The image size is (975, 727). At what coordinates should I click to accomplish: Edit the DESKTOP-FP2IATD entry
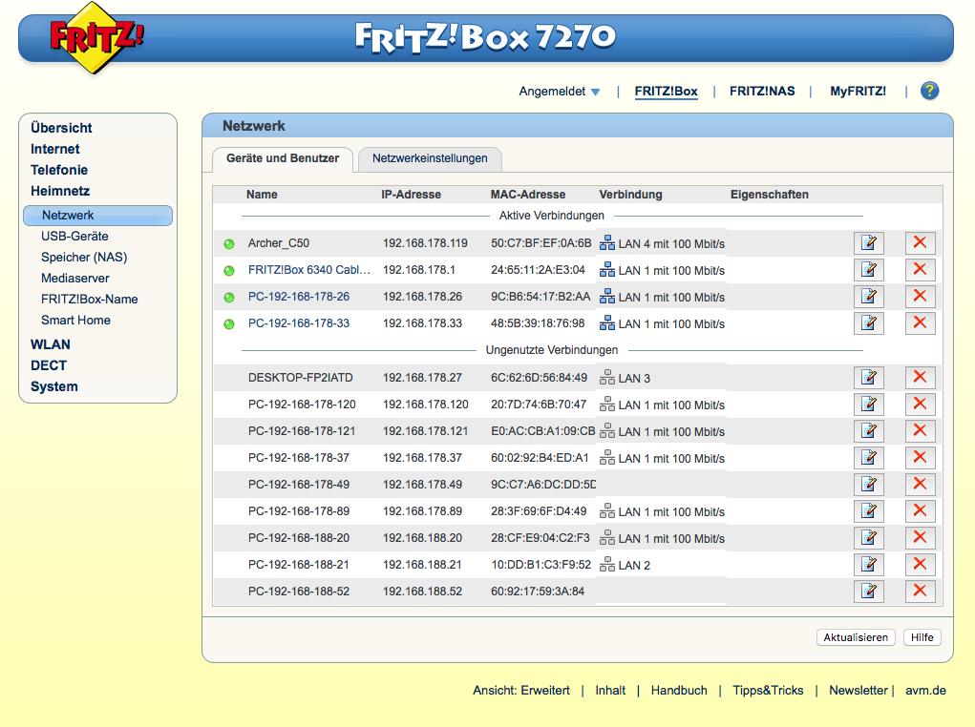[x=869, y=377]
